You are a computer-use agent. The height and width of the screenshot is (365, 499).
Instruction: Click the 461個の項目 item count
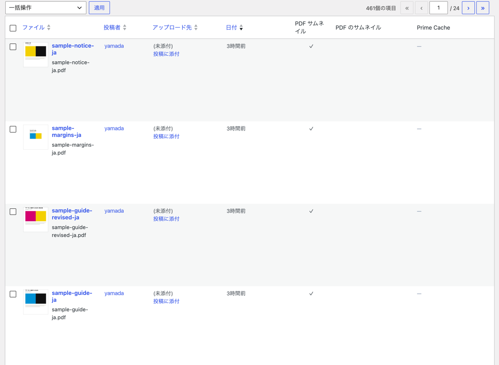(x=381, y=8)
